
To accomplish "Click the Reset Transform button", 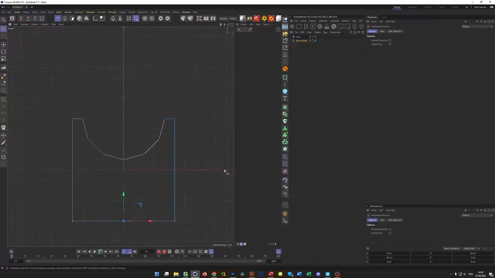I will pos(451,248).
